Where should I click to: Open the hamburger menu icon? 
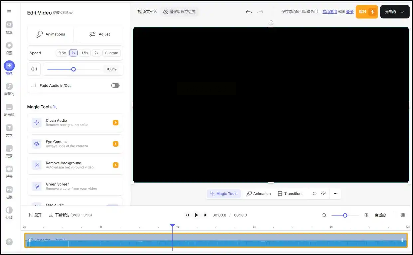(9, 12)
